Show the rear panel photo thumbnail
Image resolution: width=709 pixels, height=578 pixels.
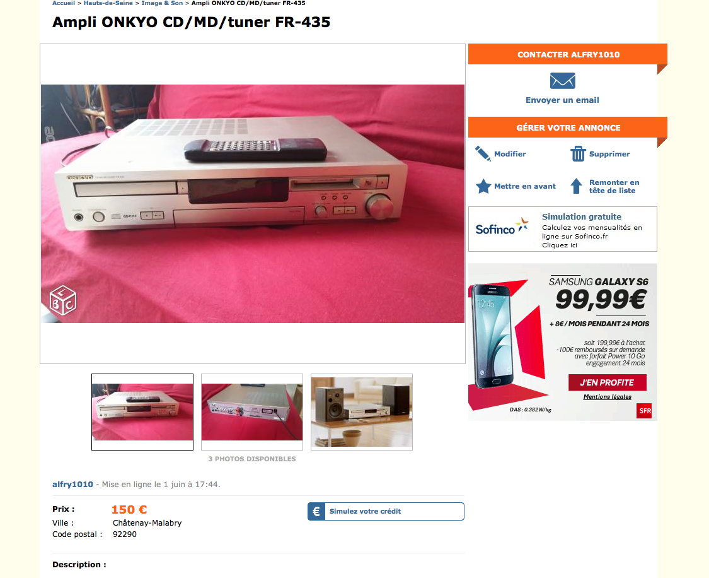tap(252, 412)
